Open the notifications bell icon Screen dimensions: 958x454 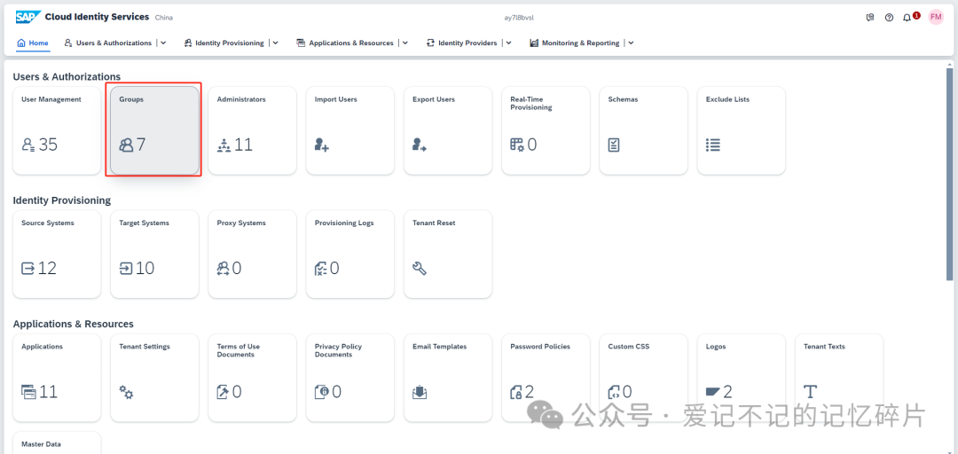point(907,18)
